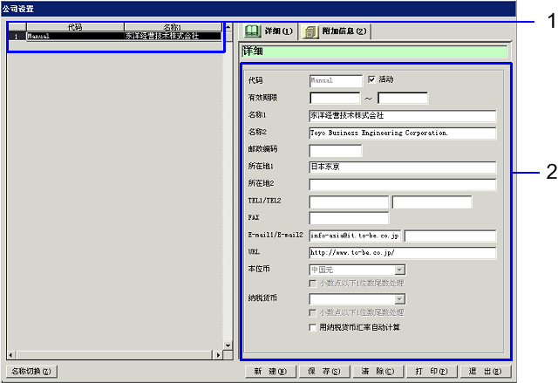Click the open book icon on the 详细 tab
Image resolution: width=558 pixels, height=383 pixels.
(x=252, y=31)
